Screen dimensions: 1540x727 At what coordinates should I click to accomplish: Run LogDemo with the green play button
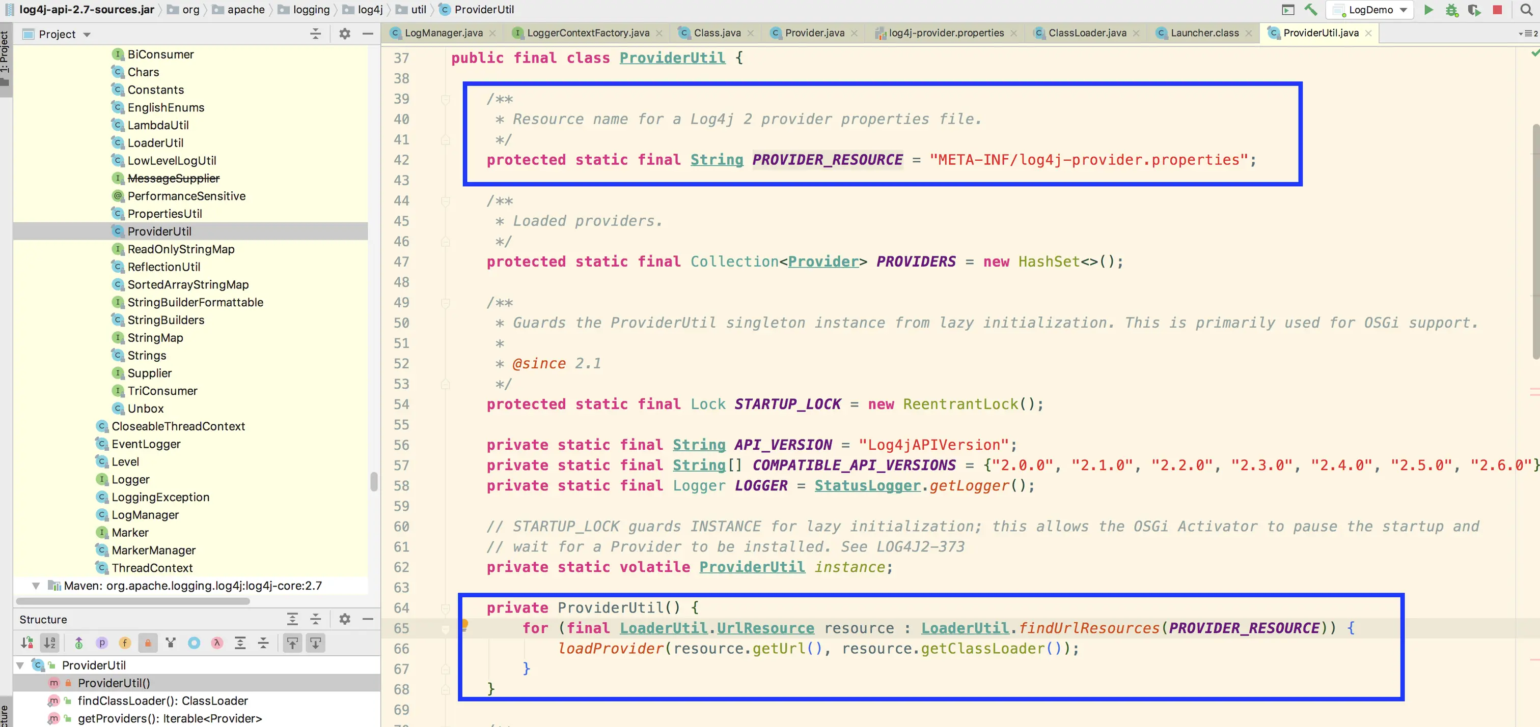coord(1428,10)
